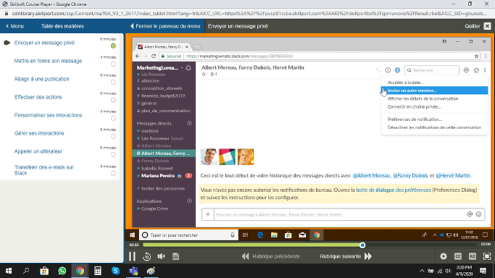
Task: Open lesson Réagir à une publication
Action: coord(41,79)
